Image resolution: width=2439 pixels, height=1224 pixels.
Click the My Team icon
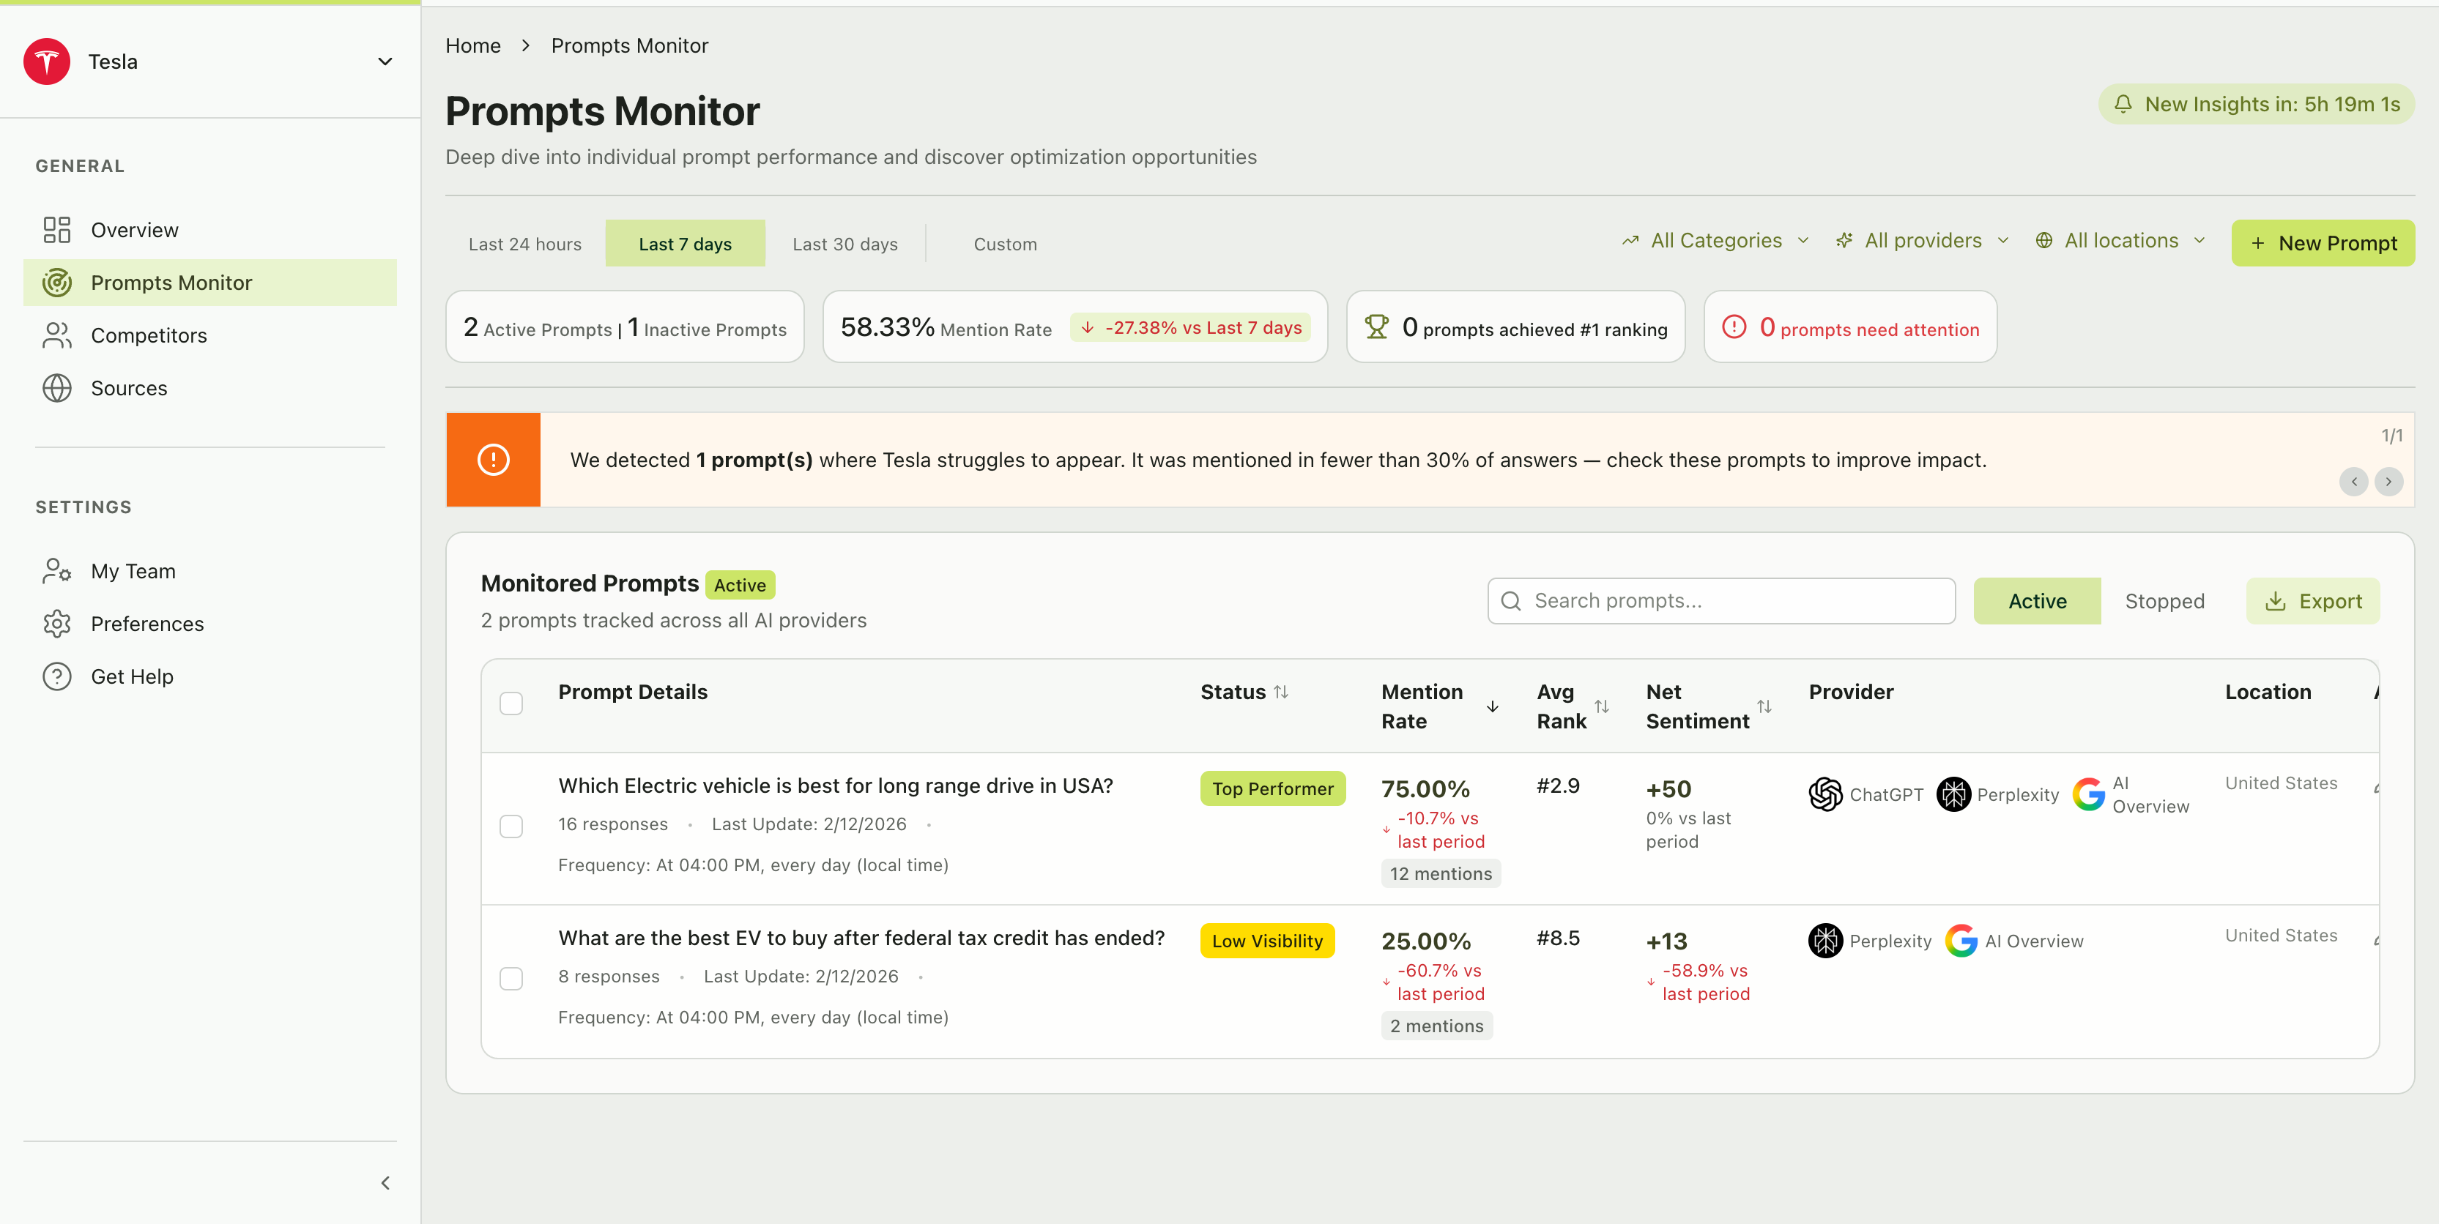[56, 570]
